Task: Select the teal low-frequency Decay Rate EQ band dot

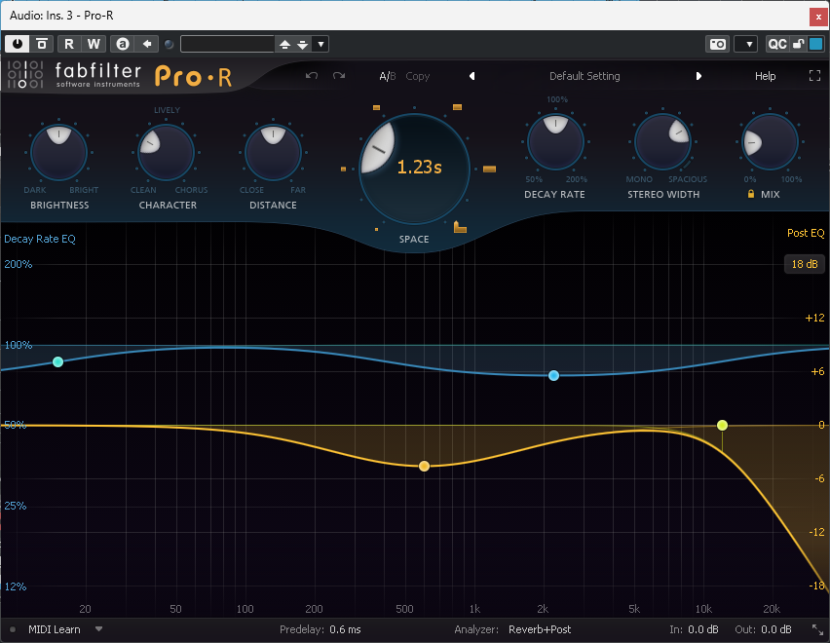Action: (58, 362)
